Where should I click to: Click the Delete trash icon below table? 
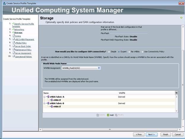[98, 115]
